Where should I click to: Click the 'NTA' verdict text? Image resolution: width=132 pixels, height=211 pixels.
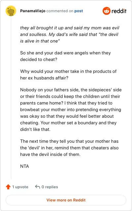point(24,166)
